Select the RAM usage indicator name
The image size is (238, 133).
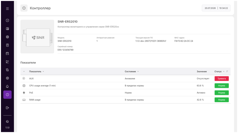coord(35,100)
